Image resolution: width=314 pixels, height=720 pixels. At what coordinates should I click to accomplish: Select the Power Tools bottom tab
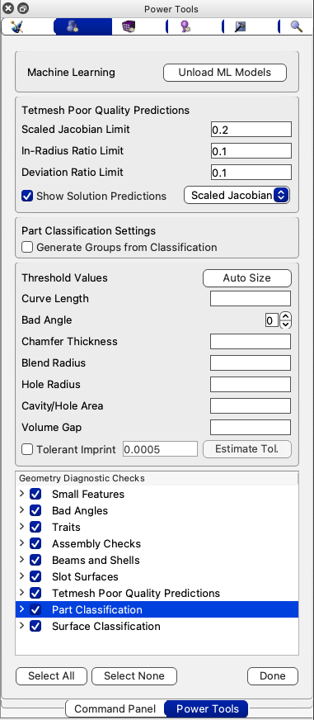click(207, 708)
